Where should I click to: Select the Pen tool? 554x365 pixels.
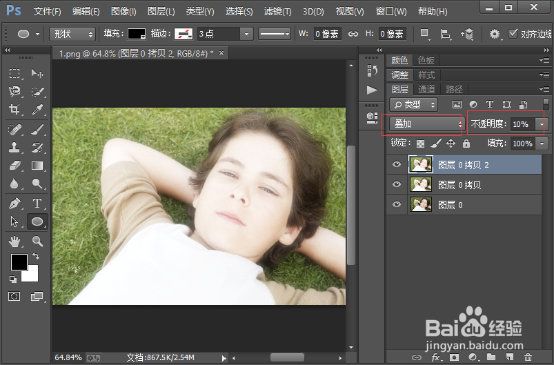point(14,204)
